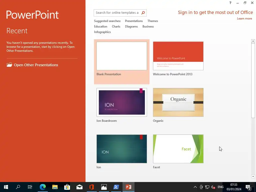Click the PowerPoint icon on the taskbar
The height and width of the screenshot is (192, 256).
128,187
